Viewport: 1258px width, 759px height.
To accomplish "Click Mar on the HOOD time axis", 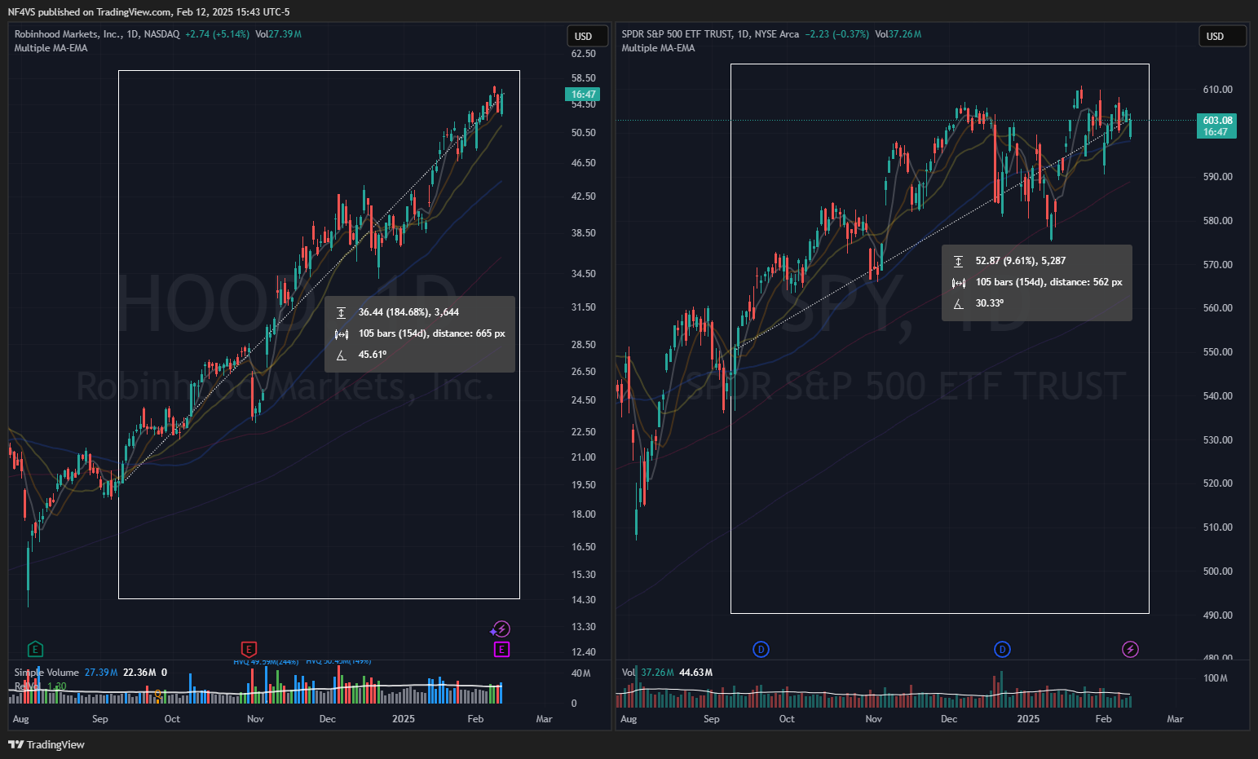I will tap(544, 719).
